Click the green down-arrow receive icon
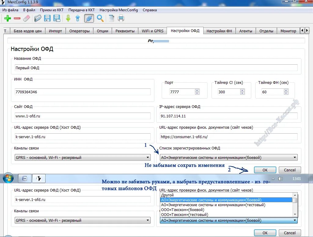The height and width of the screenshot is (237, 313). [68, 18]
